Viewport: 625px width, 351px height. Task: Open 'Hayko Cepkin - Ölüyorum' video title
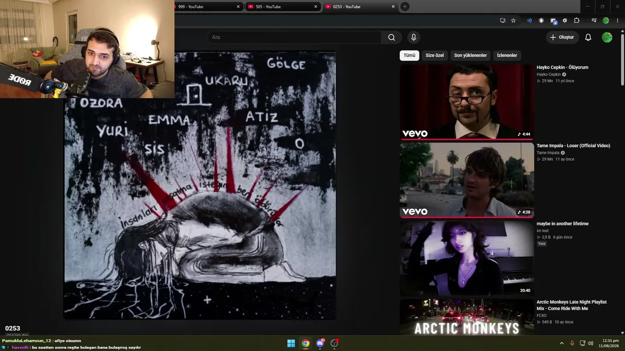click(x=562, y=68)
